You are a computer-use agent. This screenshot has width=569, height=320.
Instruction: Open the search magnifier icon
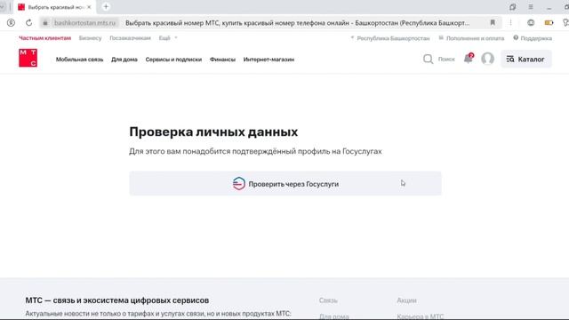pos(429,59)
